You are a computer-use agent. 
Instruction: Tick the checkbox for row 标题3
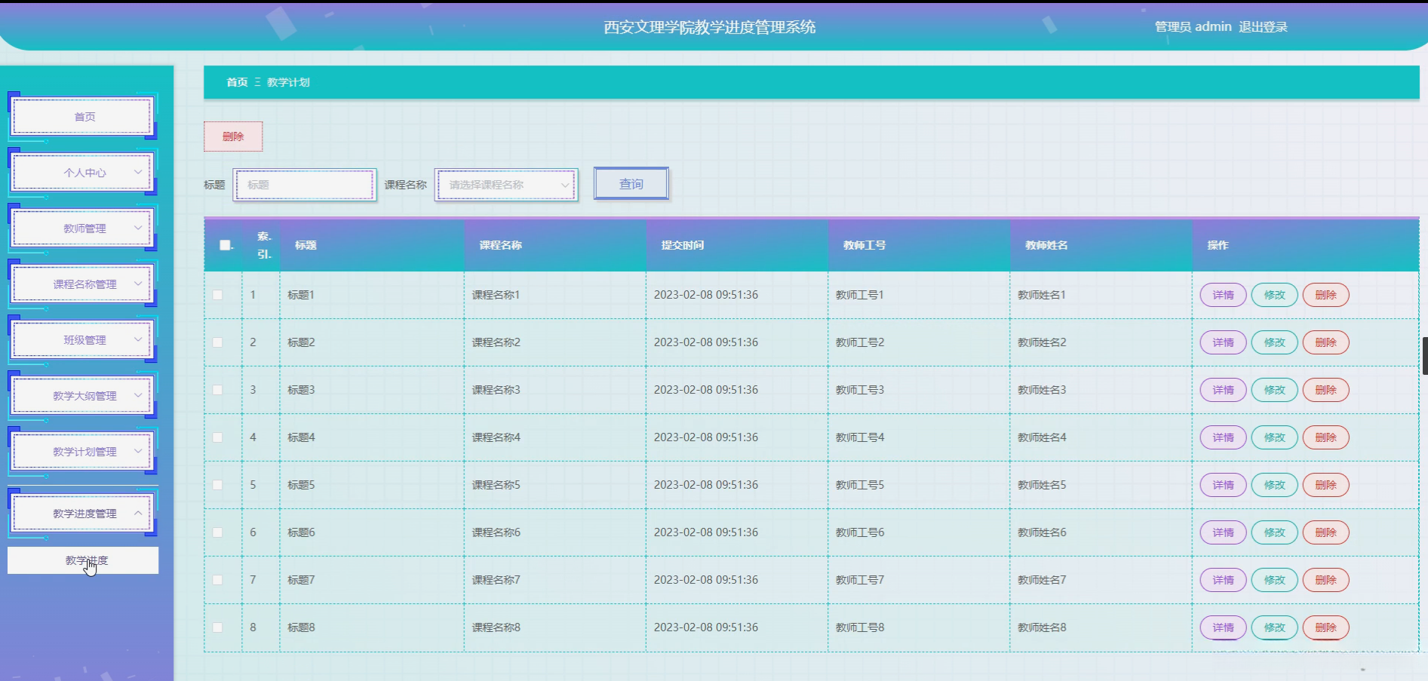[x=217, y=390]
